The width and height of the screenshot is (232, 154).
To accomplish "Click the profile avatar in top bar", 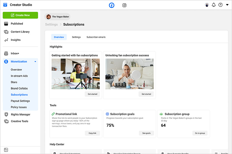I will click(207, 5).
